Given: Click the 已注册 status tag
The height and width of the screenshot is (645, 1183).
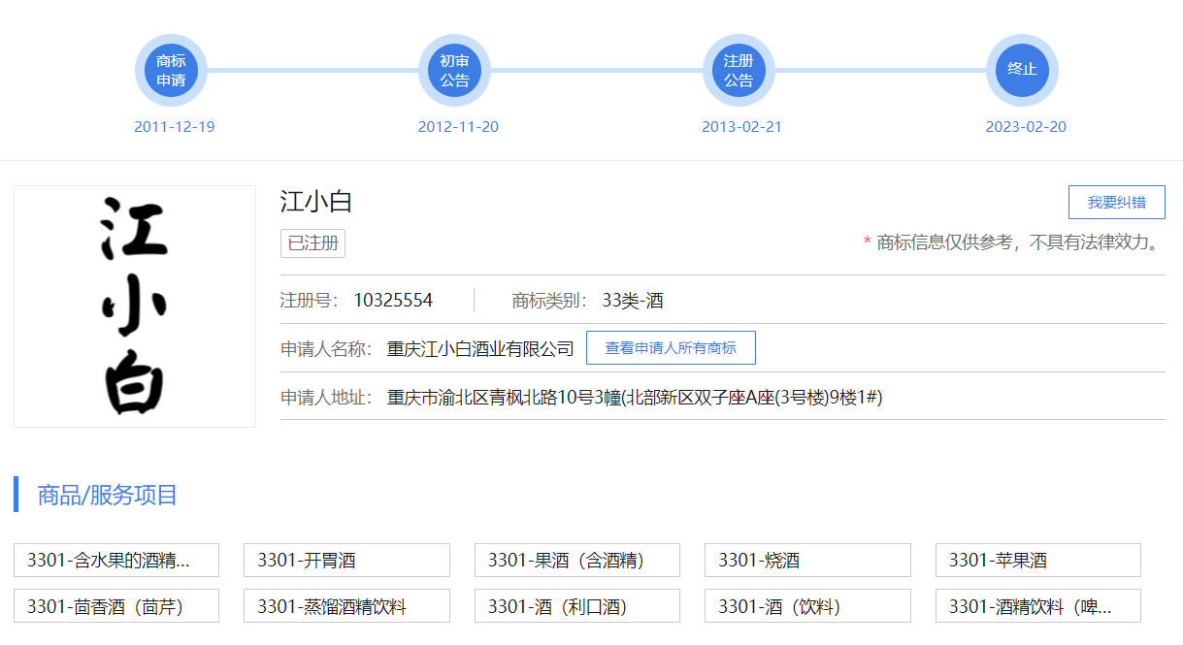Looking at the screenshot, I should click(312, 243).
